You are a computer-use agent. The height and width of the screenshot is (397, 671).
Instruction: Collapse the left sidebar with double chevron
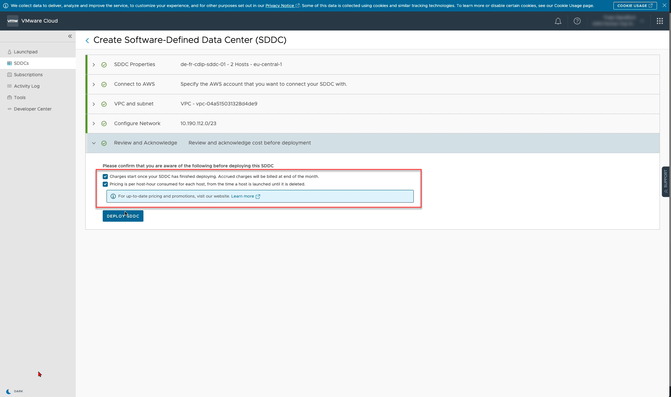click(x=70, y=36)
